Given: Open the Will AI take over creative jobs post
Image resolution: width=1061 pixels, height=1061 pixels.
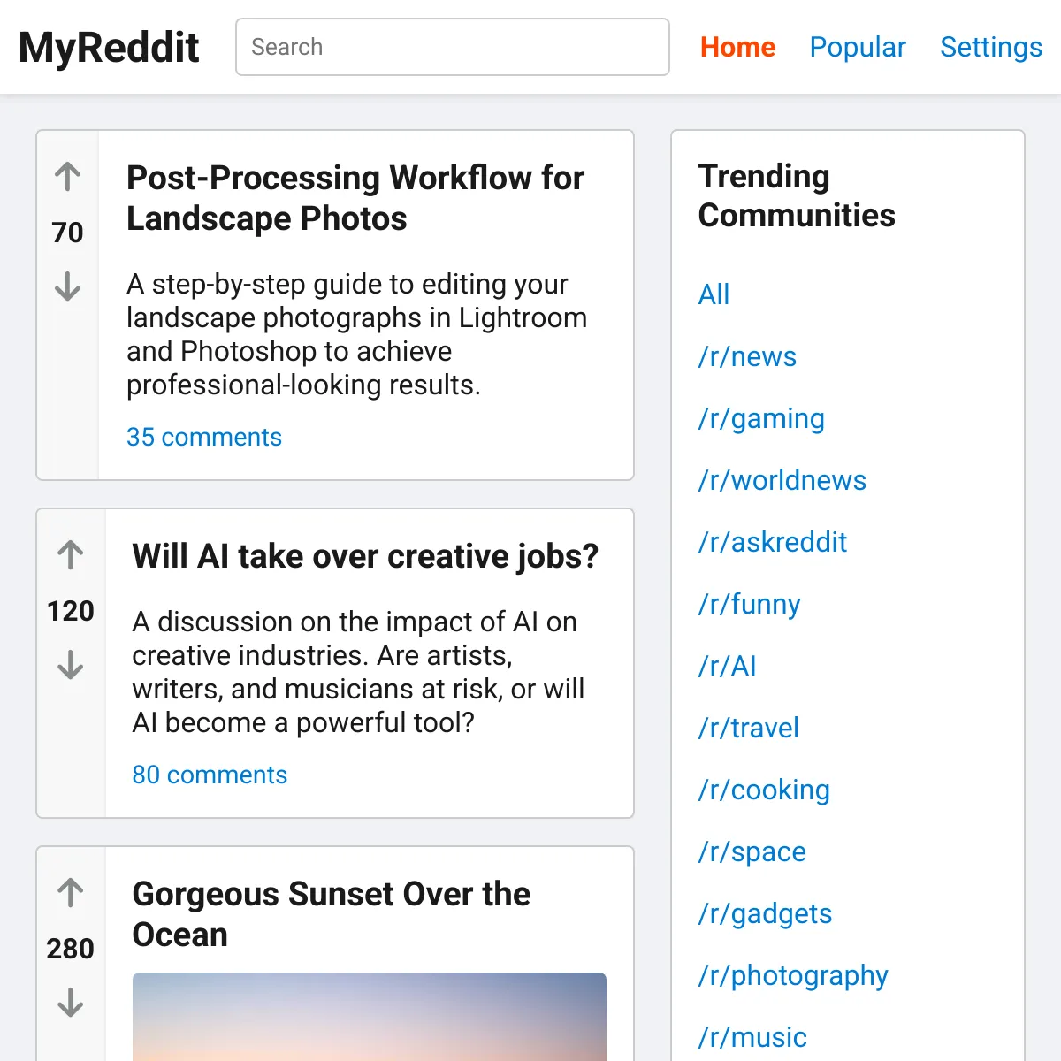Looking at the screenshot, I should (365, 556).
